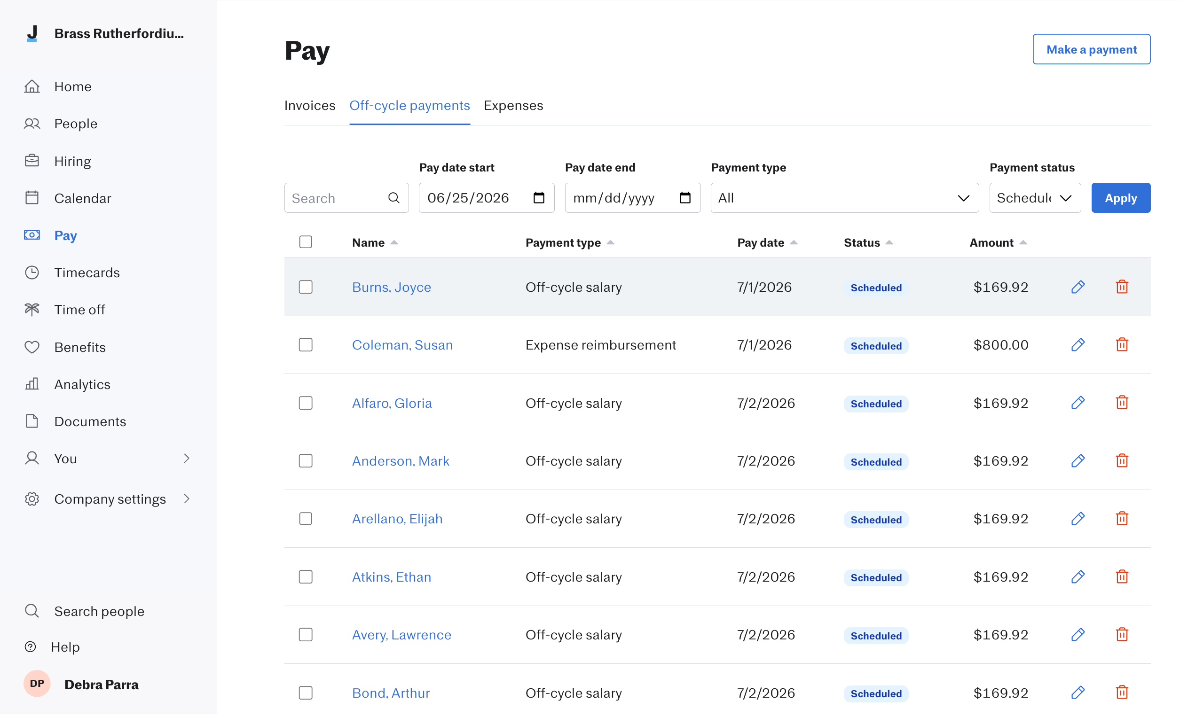Viewport: 1180px width, 716px height.
Task: Switch to the Invoices tab
Action: tap(310, 106)
